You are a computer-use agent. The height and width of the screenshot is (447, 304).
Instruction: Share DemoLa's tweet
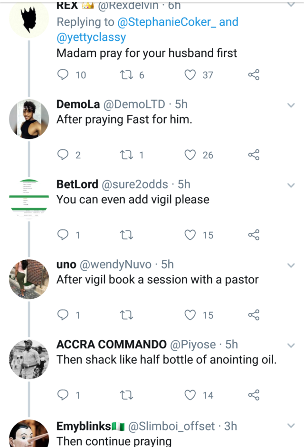pyautogui.click(x=254, y=155)
